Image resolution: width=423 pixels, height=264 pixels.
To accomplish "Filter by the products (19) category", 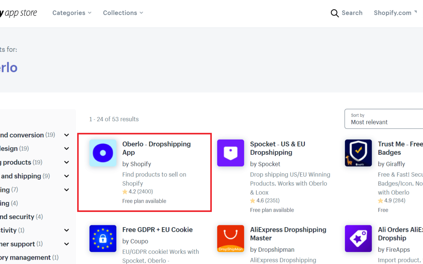I will click(x=21, y=162).
